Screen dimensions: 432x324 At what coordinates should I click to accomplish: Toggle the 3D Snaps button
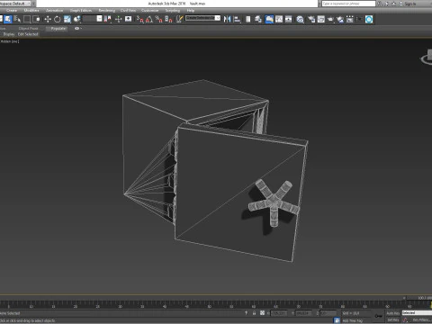pos(140,19)
